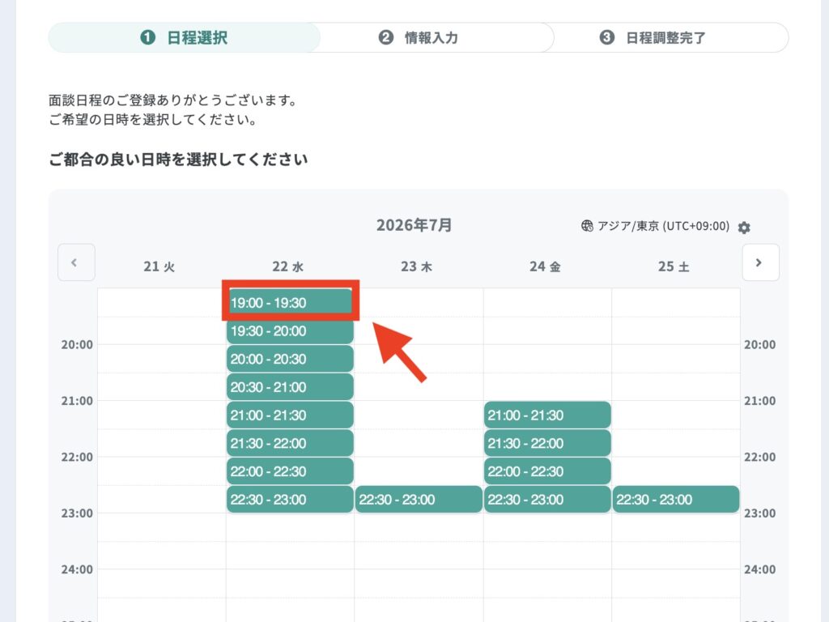This screenshot has height=622, width=829.
Task: Click the アジア/東京 (UTC+09:00) timezone label
Action: point(663,227)
